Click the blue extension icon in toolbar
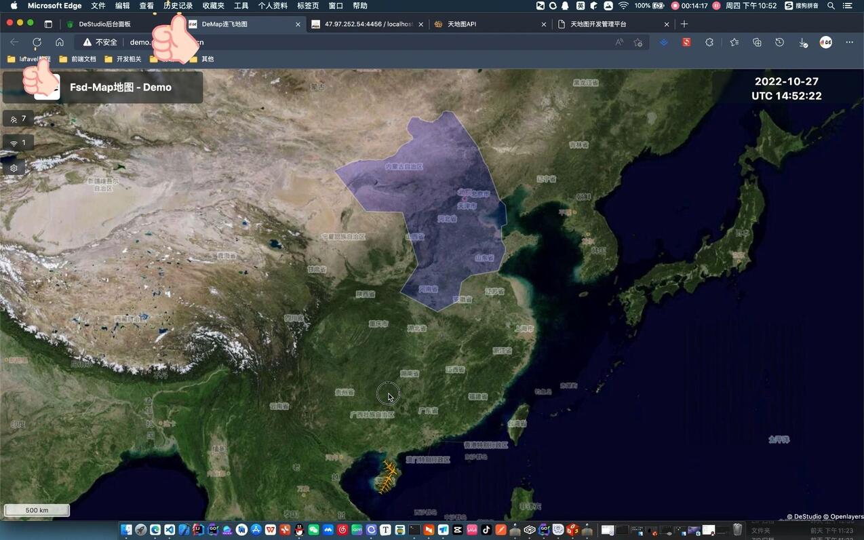This screenshot has width=864, height=540. coord(664,42)
